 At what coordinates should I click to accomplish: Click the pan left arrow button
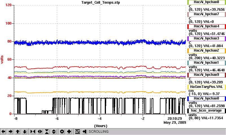(3, 132)
